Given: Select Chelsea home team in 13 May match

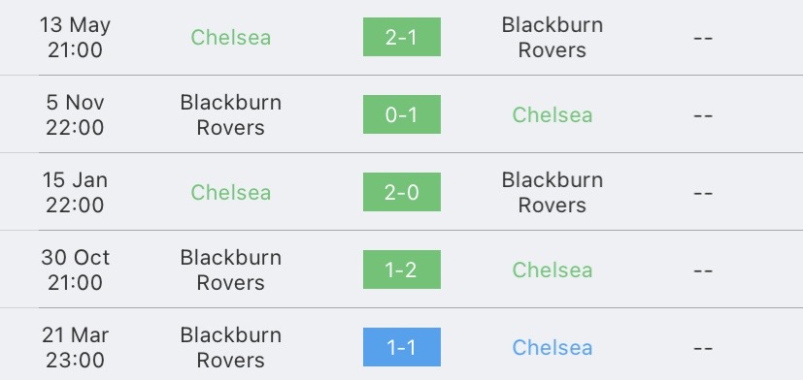Looking at the screenshot, I should click(x=230, y=38).
